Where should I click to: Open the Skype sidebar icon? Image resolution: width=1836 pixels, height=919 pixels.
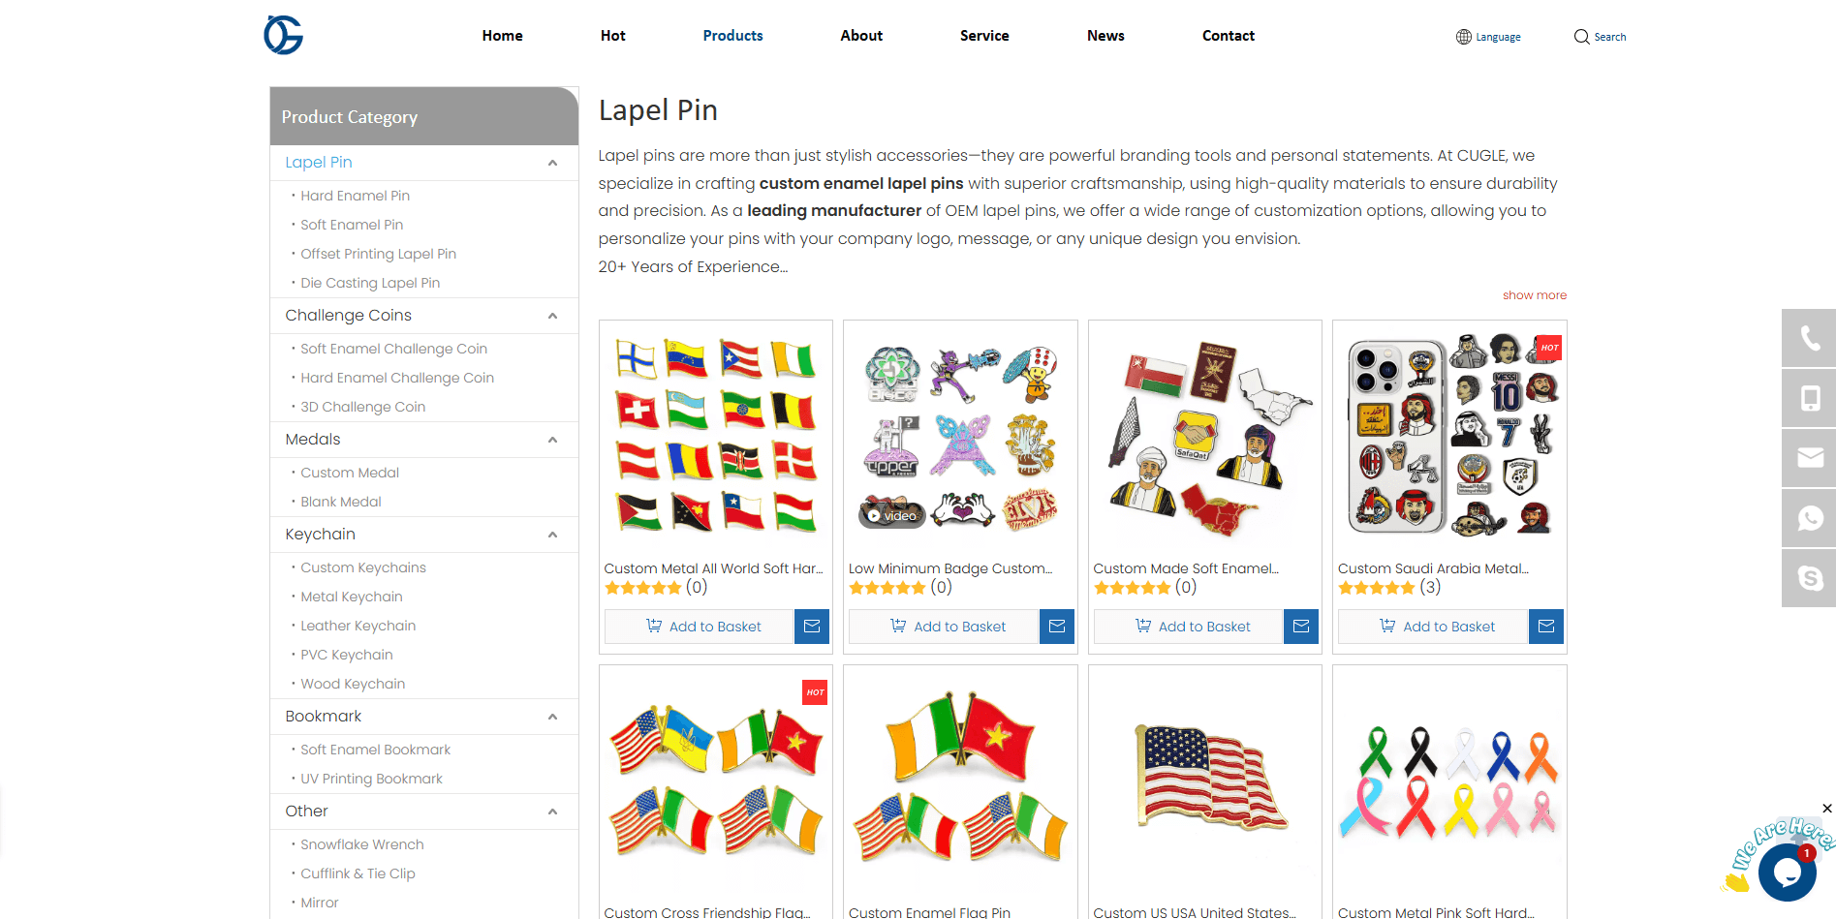(x=1809, y=578)
